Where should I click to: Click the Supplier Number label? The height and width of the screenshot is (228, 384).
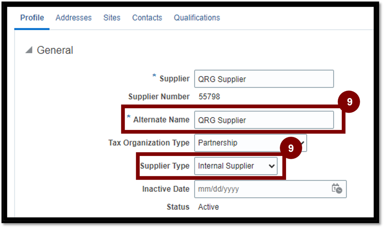[159, 97]
